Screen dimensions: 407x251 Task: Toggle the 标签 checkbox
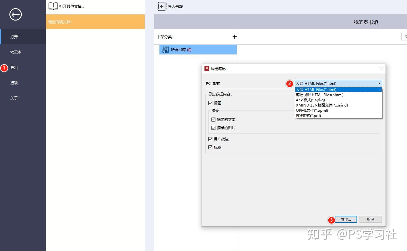(x=210, y=148)
